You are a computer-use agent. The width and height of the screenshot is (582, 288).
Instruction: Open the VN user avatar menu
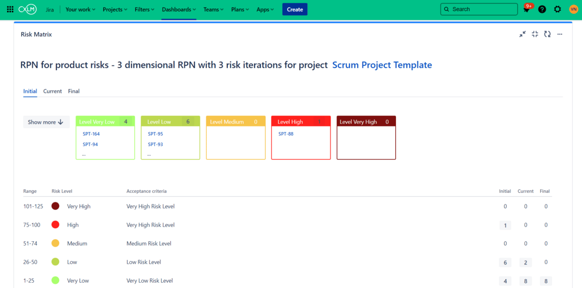click(x=573, y=9)
